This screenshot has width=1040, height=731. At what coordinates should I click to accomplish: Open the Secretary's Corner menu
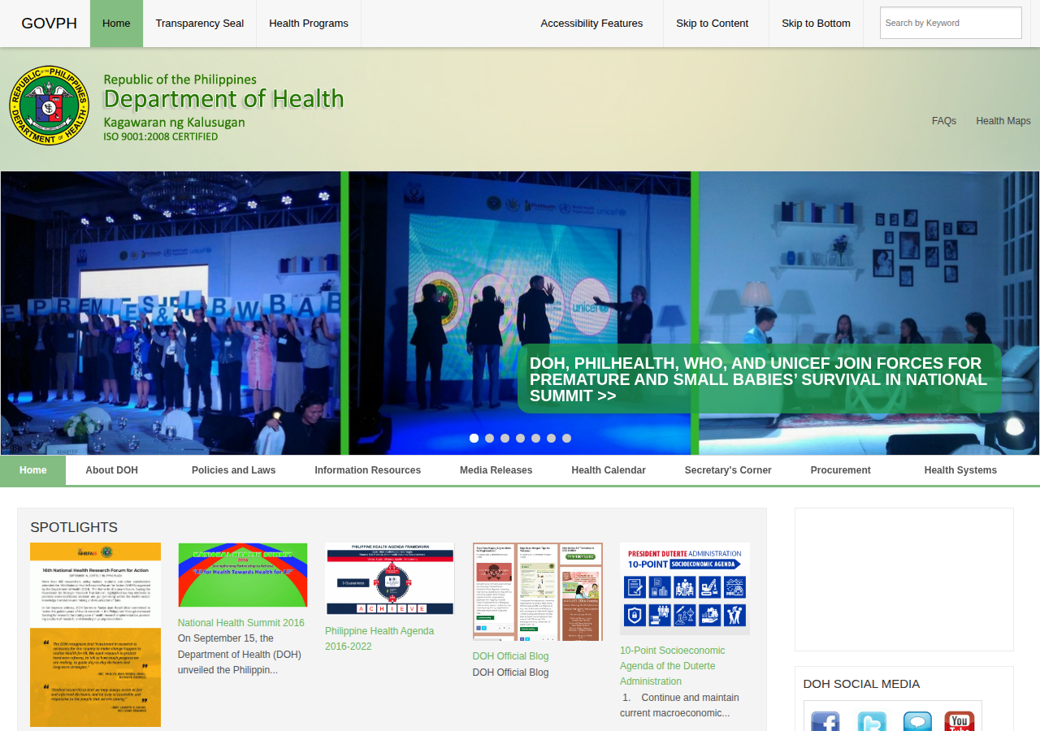[728, 470]
